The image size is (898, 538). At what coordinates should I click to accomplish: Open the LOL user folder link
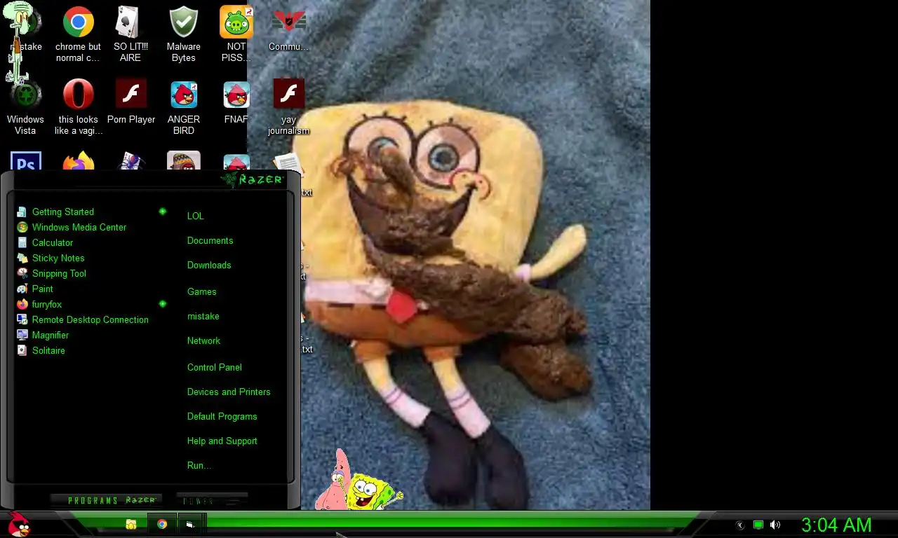[196, 216]
